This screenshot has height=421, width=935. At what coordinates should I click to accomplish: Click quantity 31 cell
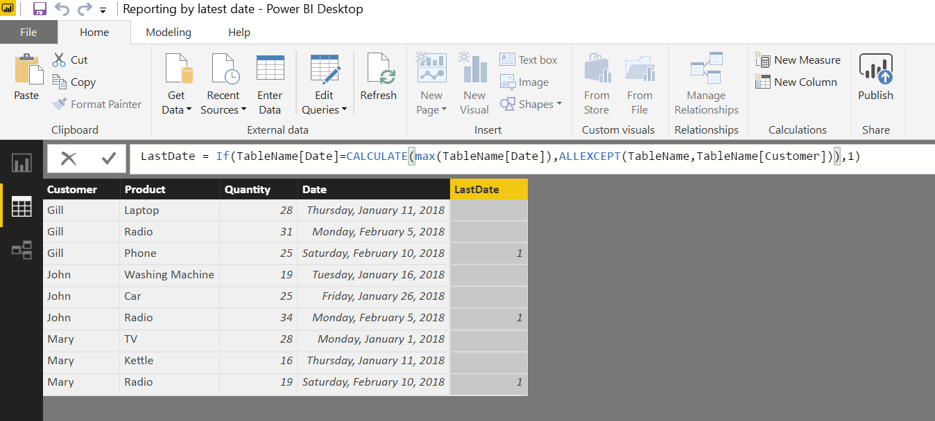click(x=258, y=232)
